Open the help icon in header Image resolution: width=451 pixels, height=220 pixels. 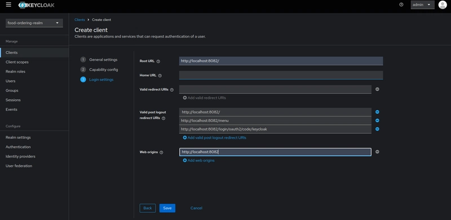click(401, 5)
